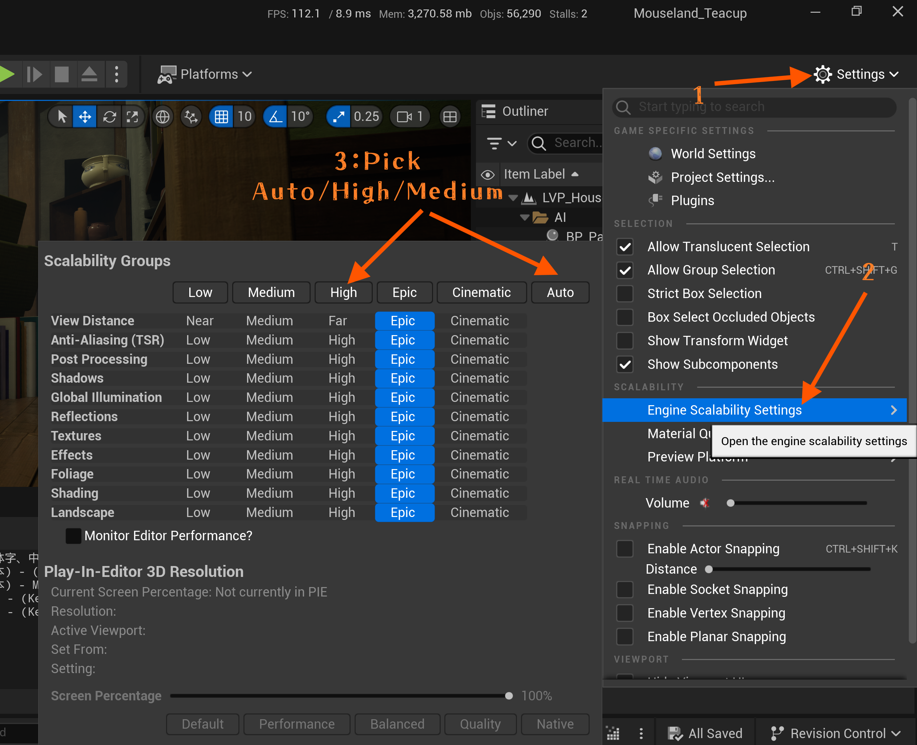The height and width of the screenshot is (745, 917).
Task: Enable Socket Snapping checkbox
Action: 625,590
